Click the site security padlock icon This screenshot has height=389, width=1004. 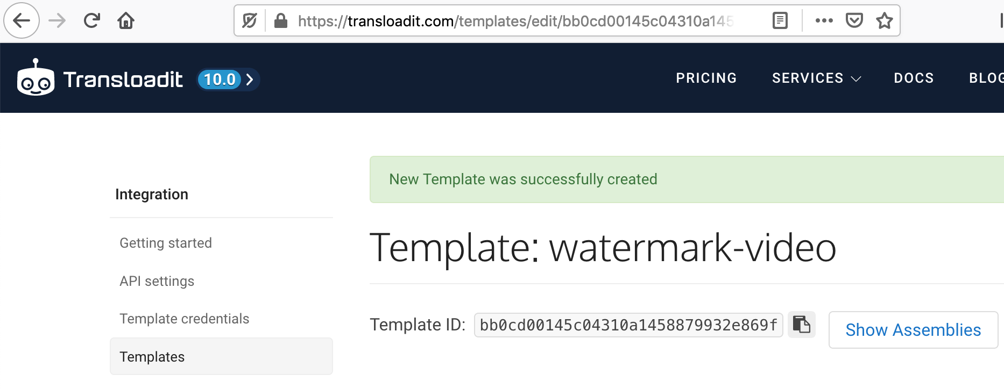coord(280,21)
